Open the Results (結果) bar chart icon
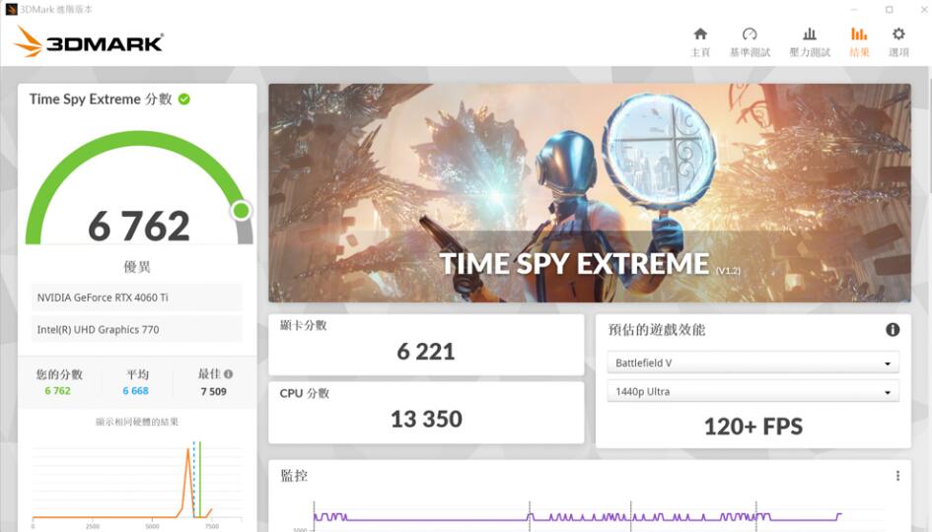The image size is (932, 532). (x=859, y=34)
